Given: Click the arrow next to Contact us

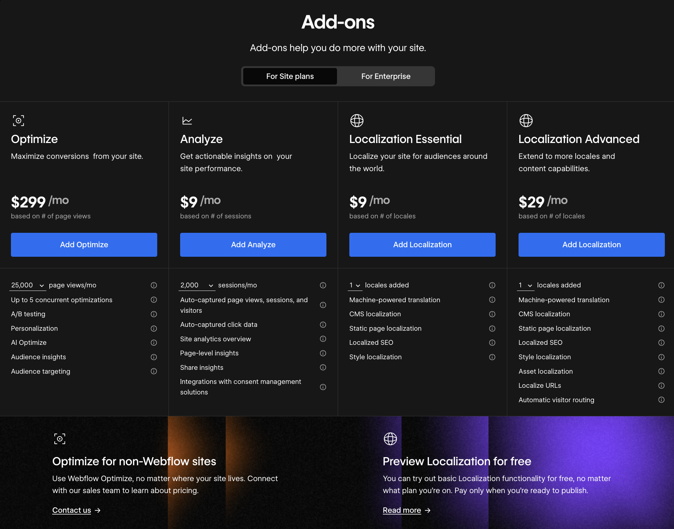Looking at the screenshot, I should 98,510.
